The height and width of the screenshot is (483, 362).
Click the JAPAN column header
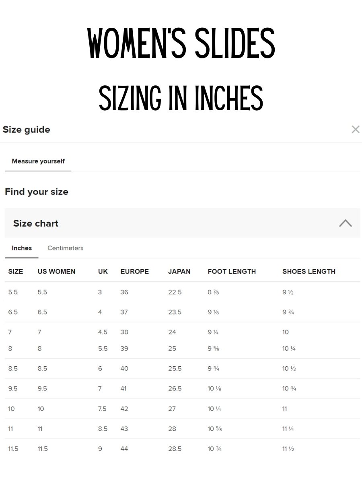179,271
